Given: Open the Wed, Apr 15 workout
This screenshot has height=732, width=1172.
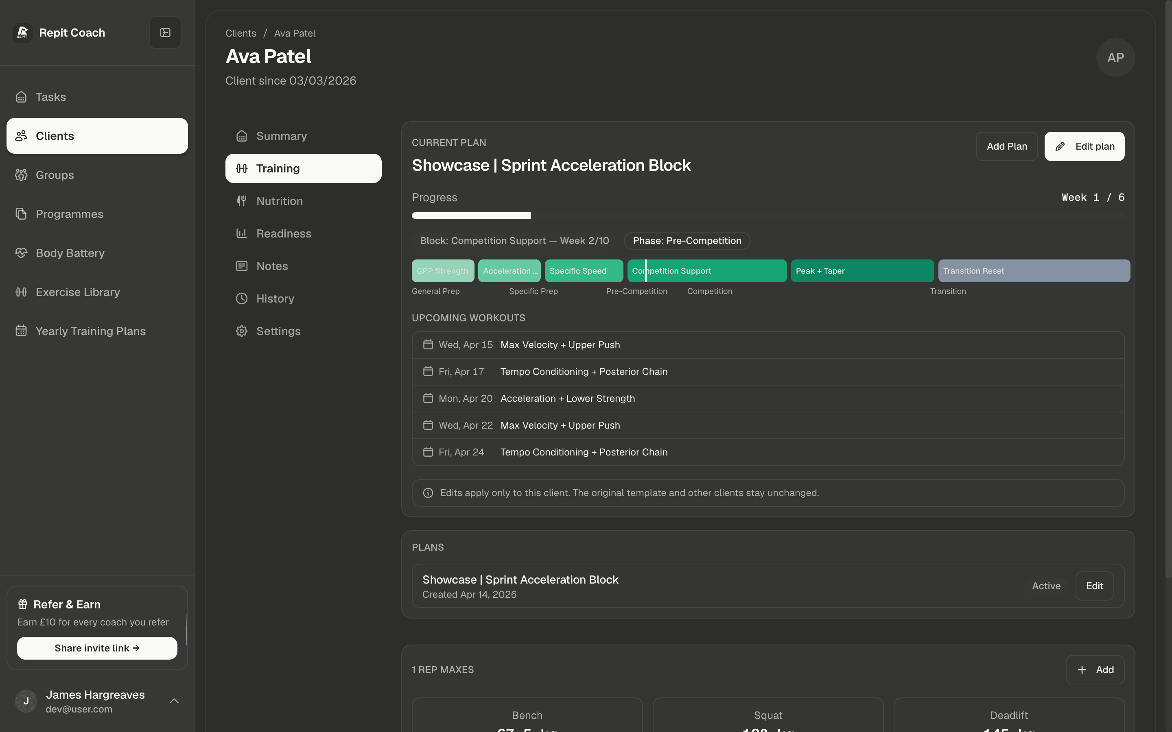Looking at the screenshot, I should (768, 345).
